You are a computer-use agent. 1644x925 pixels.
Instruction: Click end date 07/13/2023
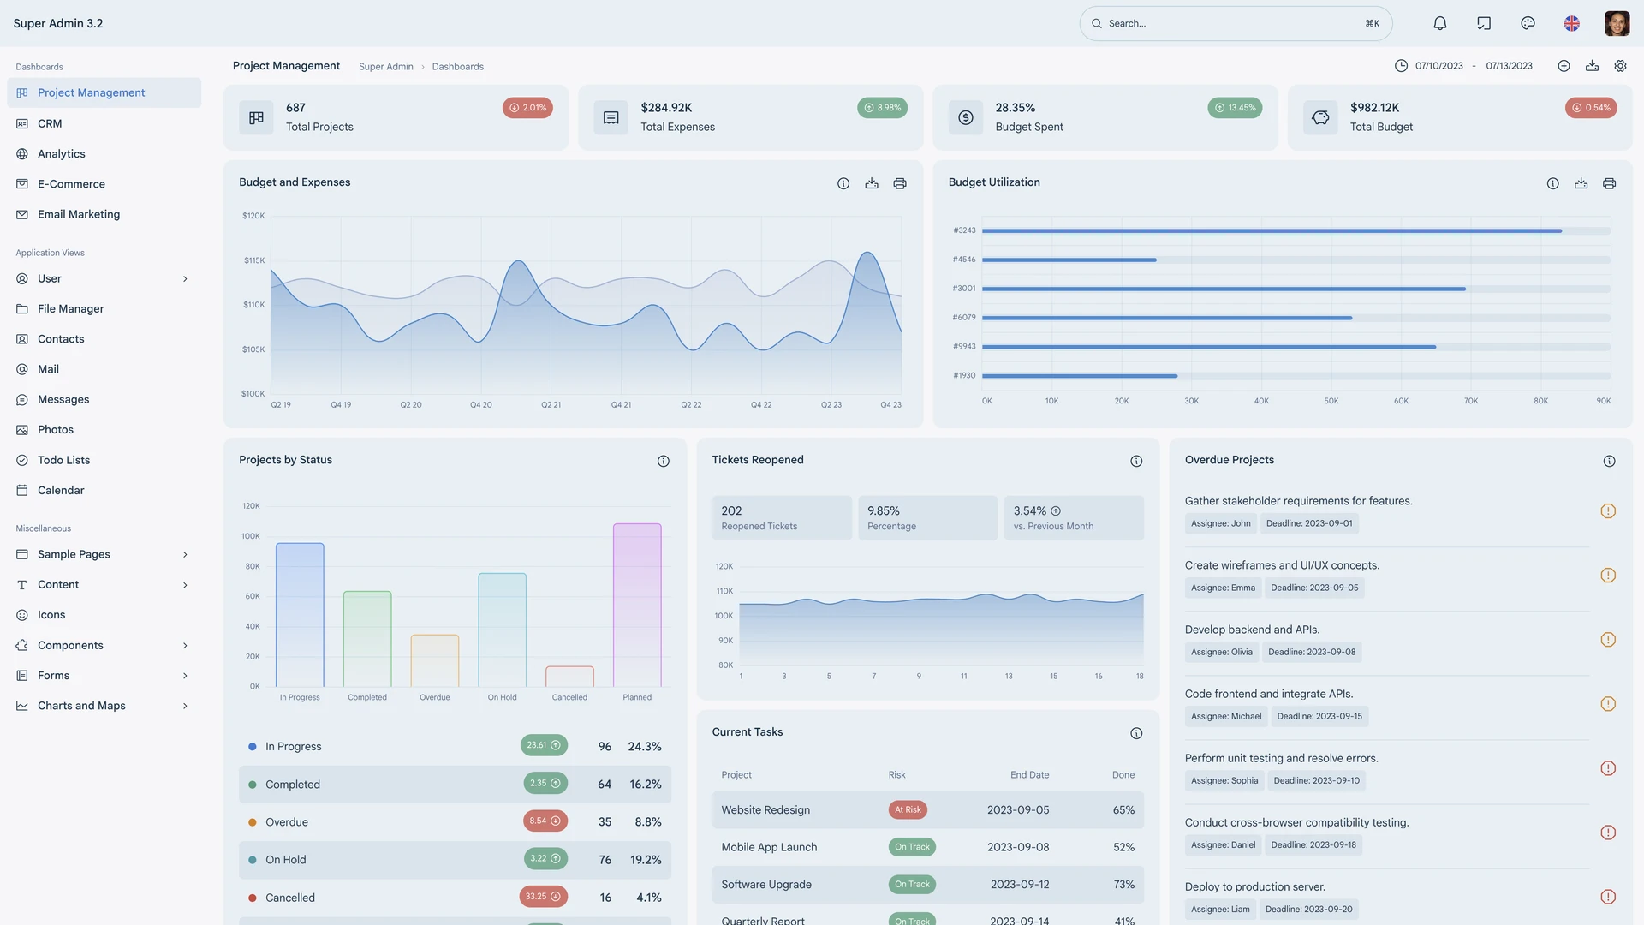[x=1509, y=66]
